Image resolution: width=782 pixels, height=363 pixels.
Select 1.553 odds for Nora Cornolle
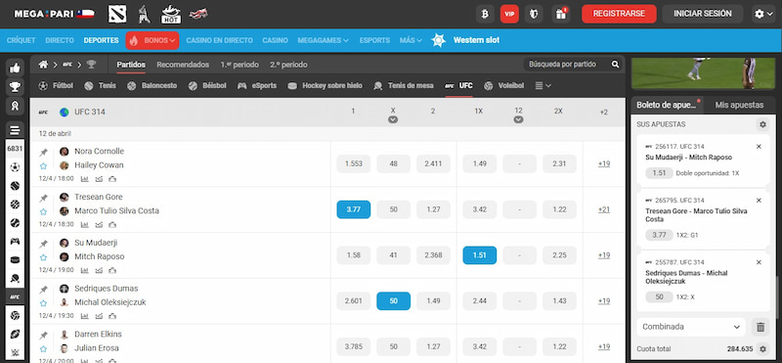(354, 163)
